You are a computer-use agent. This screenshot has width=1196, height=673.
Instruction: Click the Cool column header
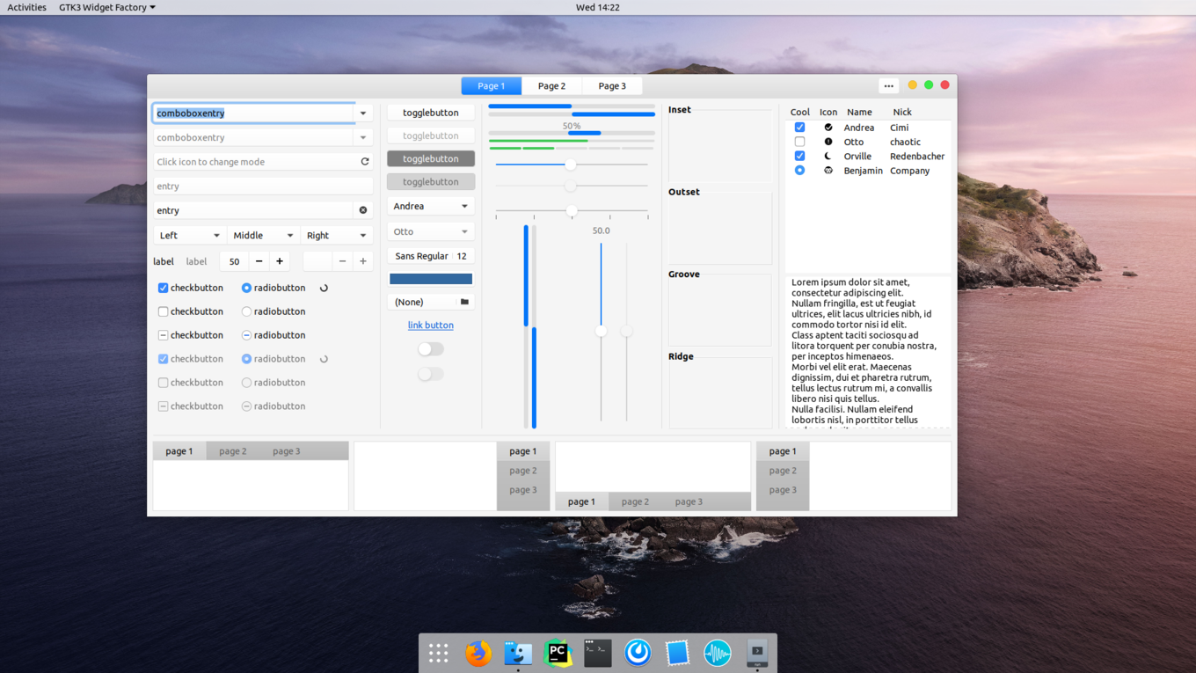pos(800,112)
